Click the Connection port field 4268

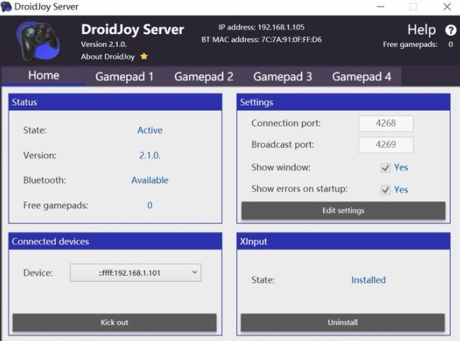tap(386, 123)
